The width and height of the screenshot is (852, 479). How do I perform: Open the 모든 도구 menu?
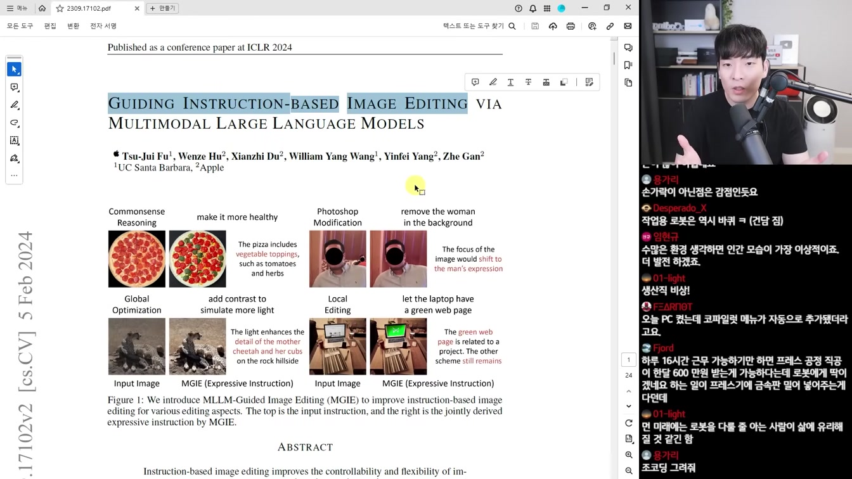click(x=20, y=26)
